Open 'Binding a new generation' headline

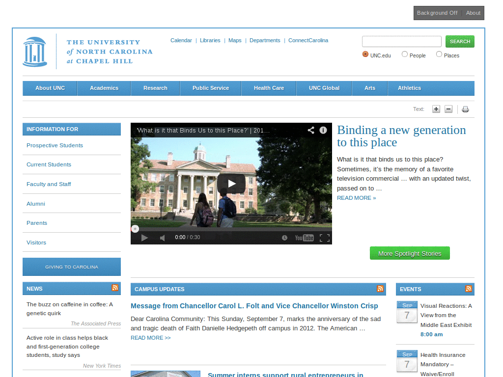tap(401, 136)
